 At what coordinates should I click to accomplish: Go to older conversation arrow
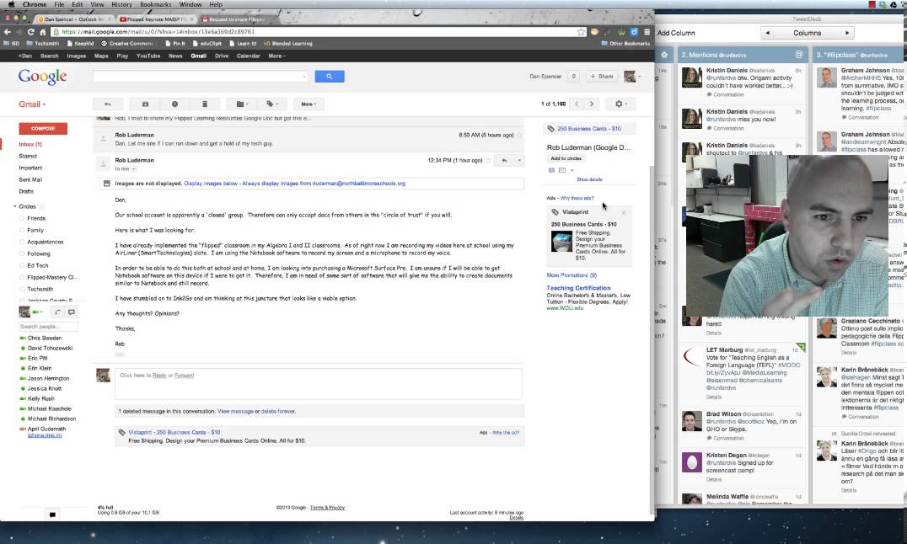tap(591, 104)
